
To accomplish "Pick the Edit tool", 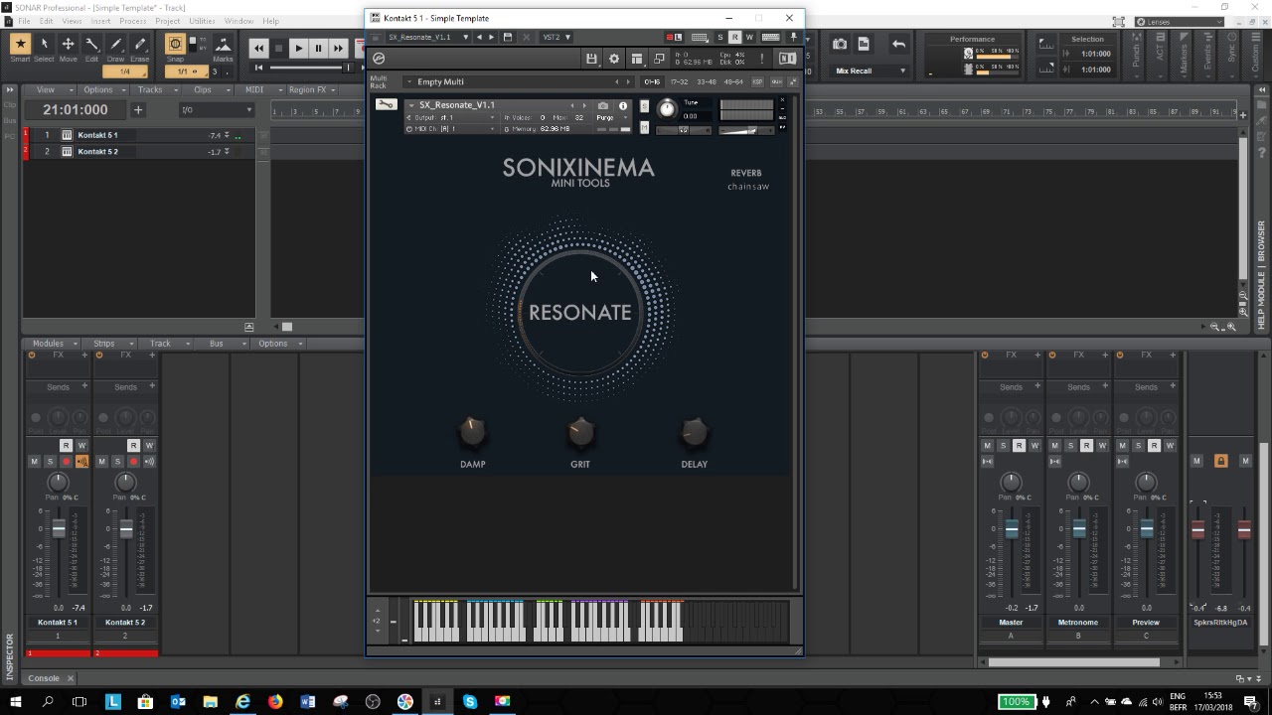I will [x=91, y=45].
